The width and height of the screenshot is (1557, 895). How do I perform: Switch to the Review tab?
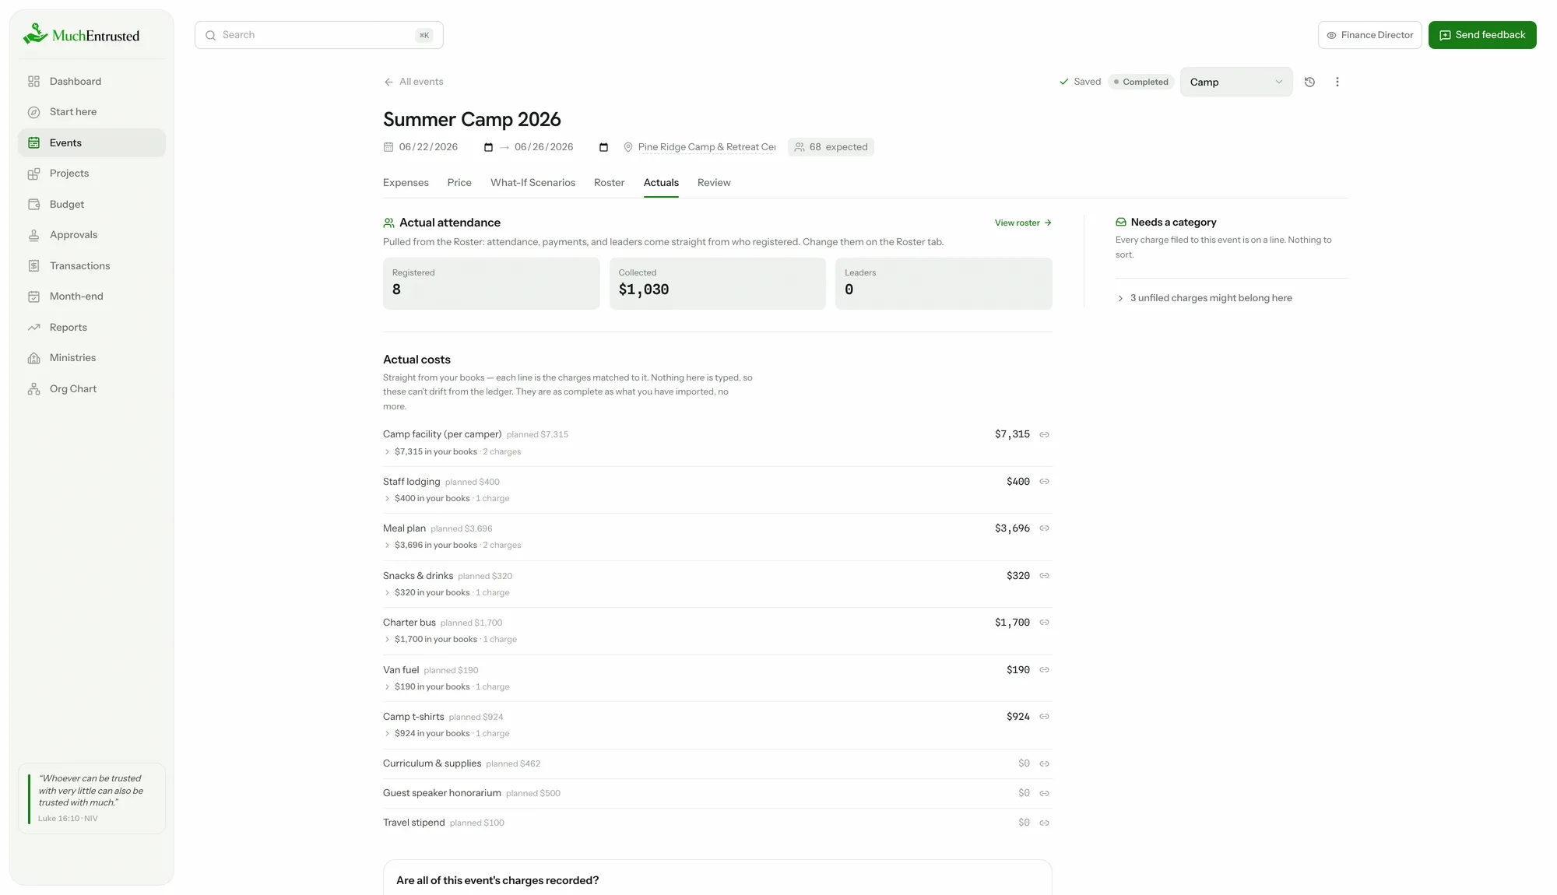(x=714, y=183)
